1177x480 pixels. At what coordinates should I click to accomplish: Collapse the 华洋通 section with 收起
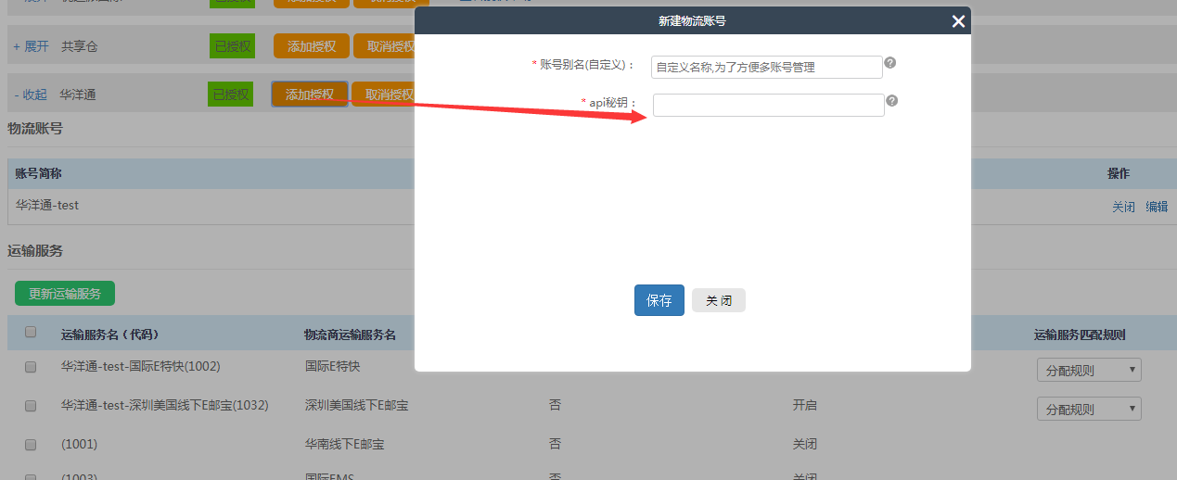click(x=31, y=95)
